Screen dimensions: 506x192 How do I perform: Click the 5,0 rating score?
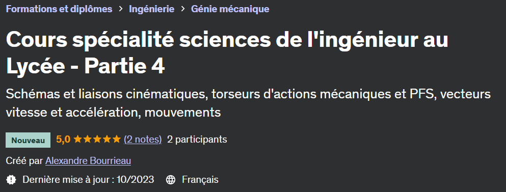coord(63,140)
